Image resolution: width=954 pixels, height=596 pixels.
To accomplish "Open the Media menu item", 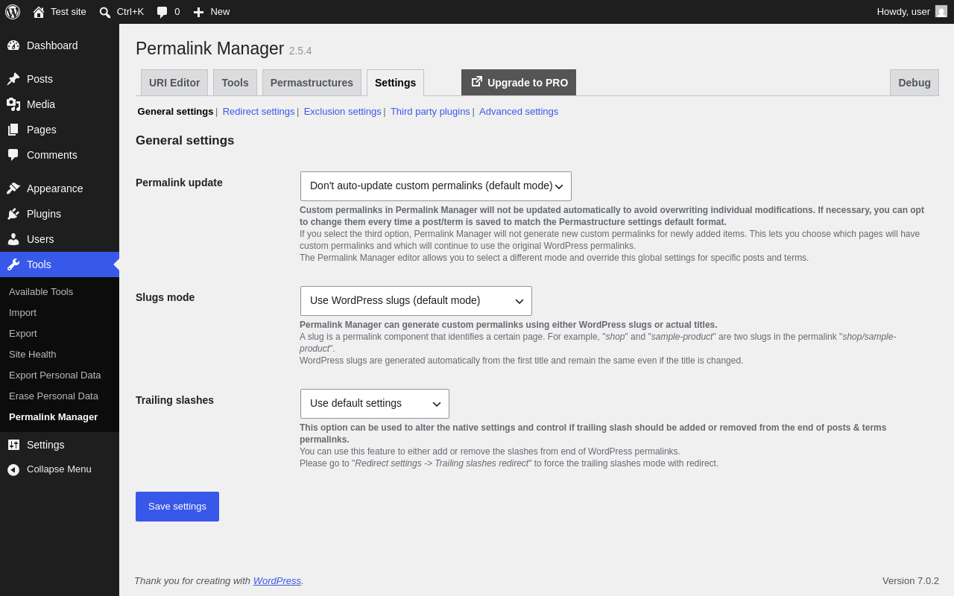I will [x=60, y=104].
